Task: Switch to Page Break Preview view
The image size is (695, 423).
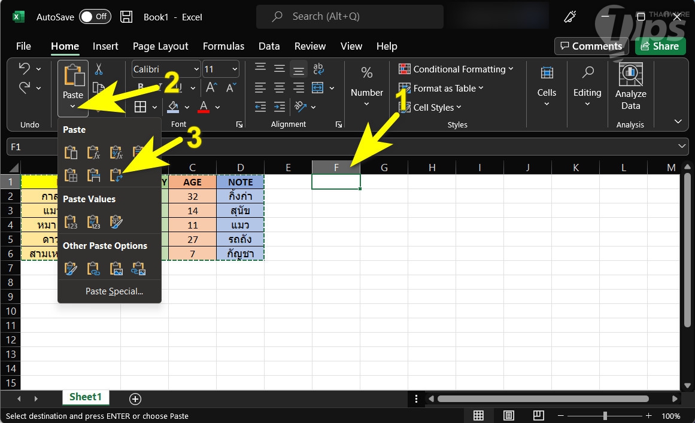Action: 539,415
